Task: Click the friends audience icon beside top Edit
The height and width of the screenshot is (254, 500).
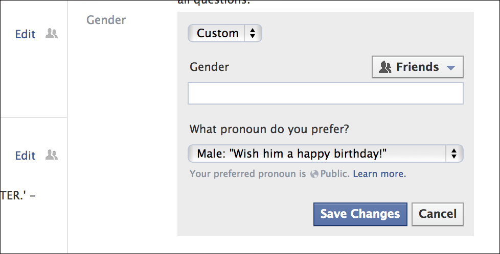Action: click(51, 34)
